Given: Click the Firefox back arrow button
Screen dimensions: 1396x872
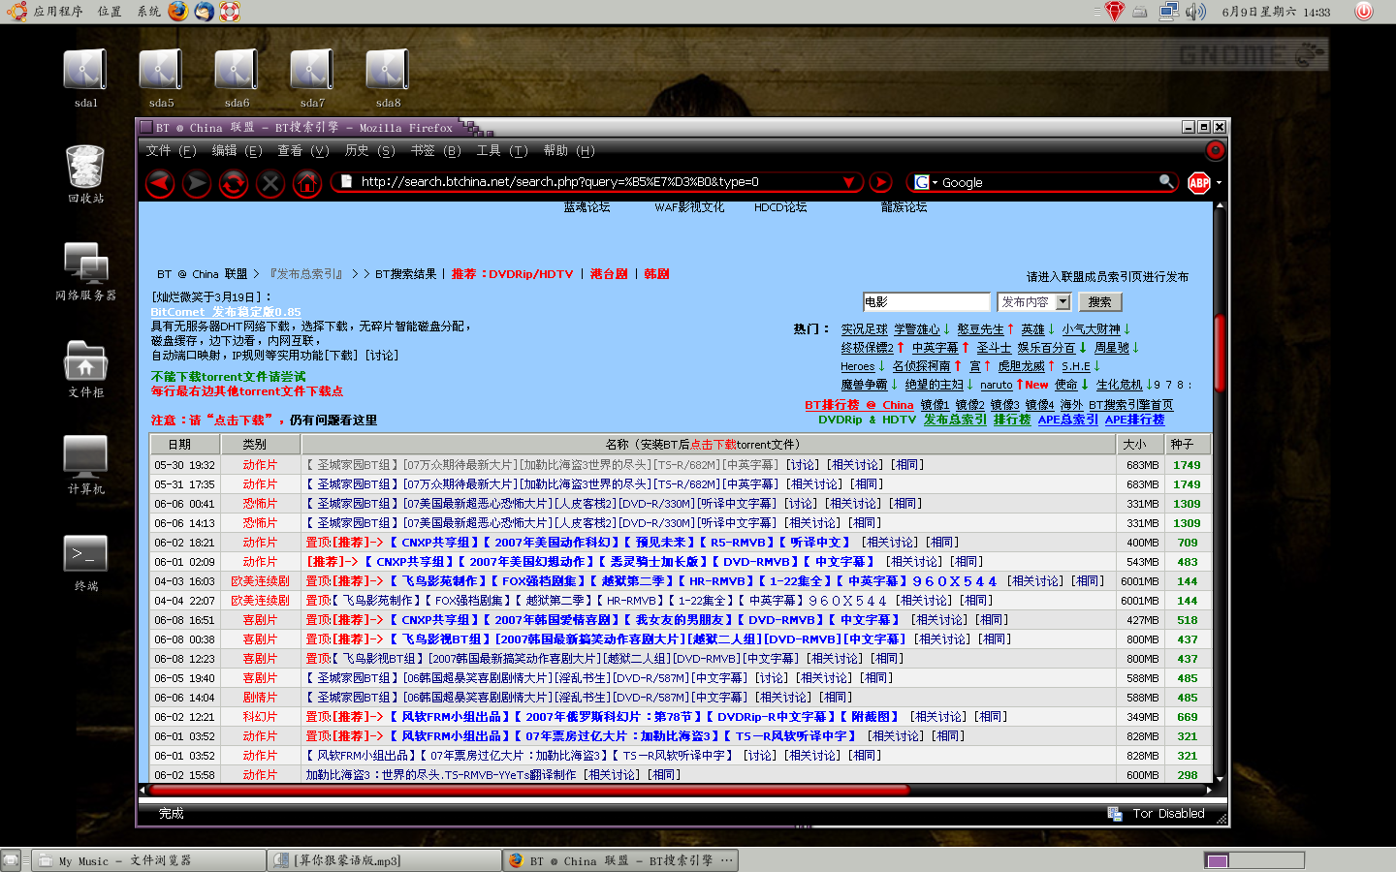Looking at the screenshot, I should (161, 182).
